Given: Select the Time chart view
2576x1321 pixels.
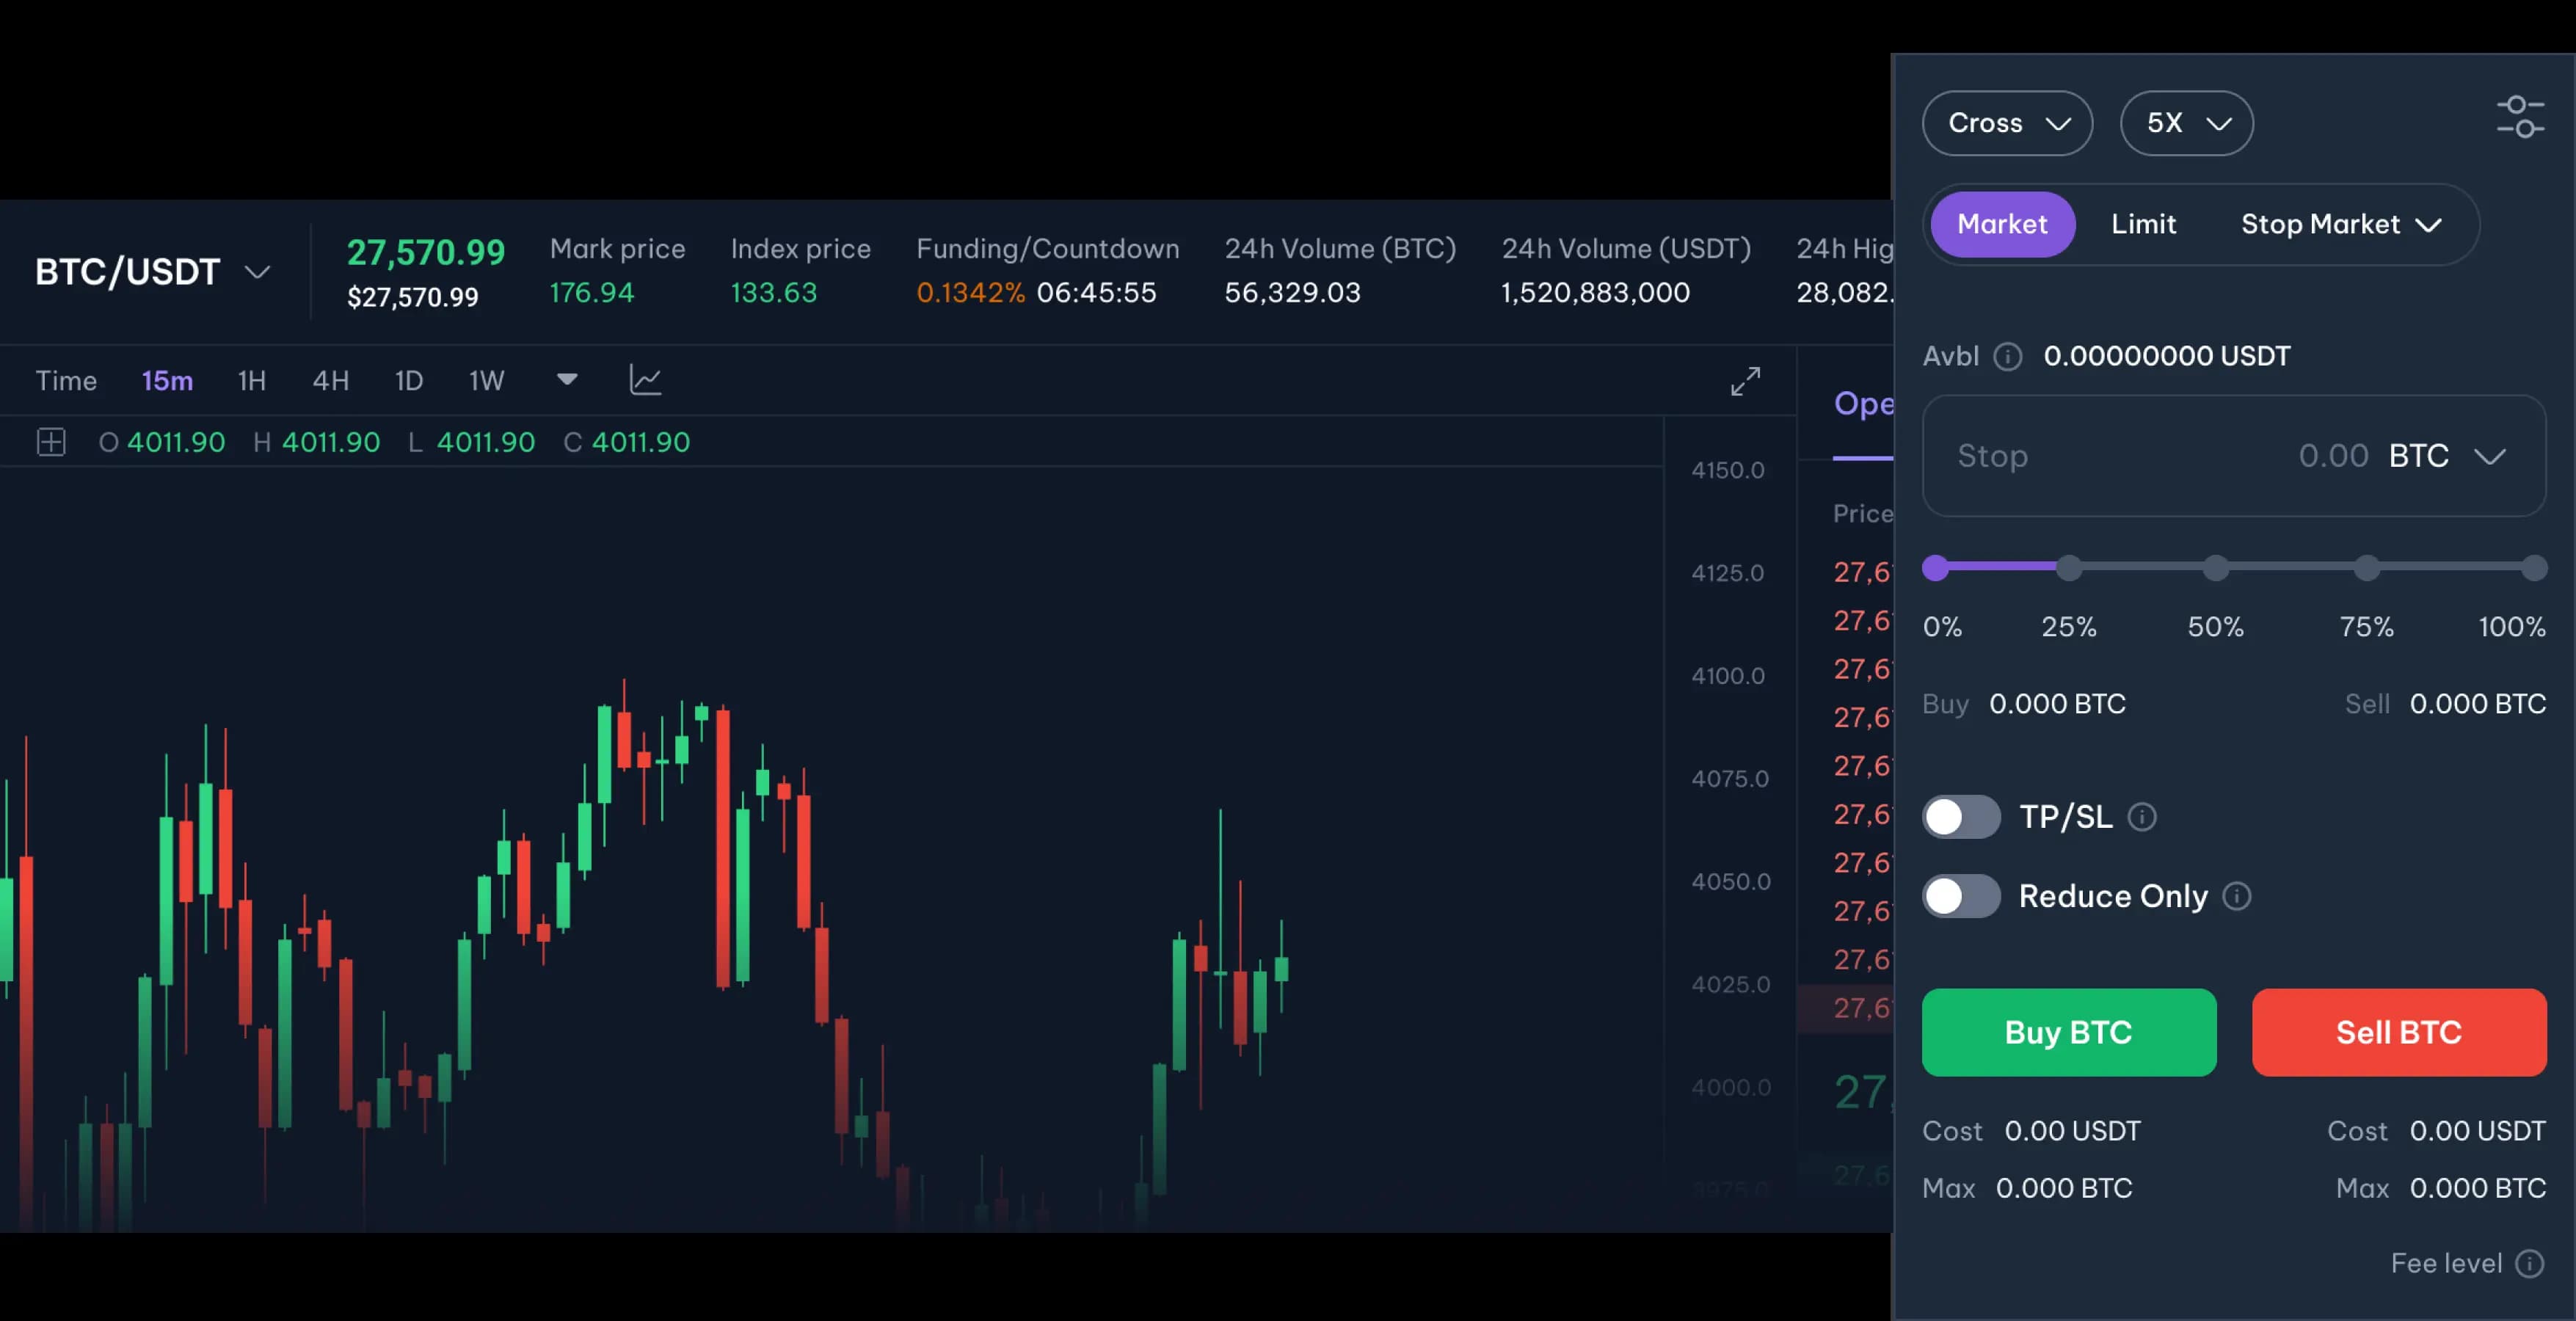Looking at the screenshot, I should point(66,381).
